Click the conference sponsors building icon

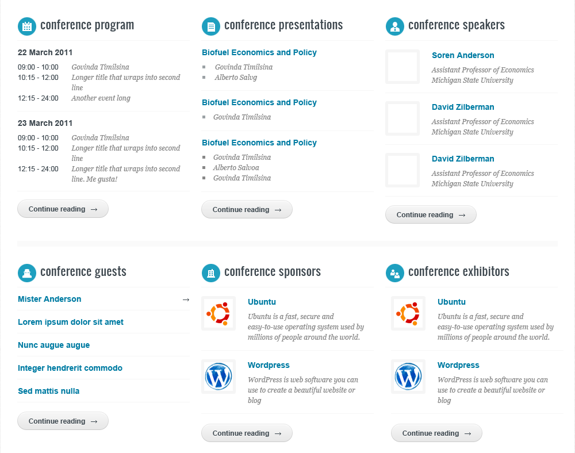pos(211,273)
